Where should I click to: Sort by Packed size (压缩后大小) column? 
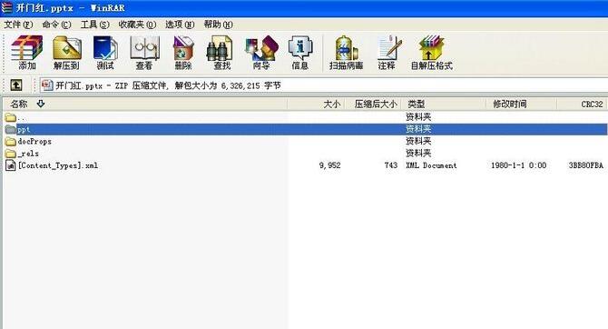coord(373,105)
